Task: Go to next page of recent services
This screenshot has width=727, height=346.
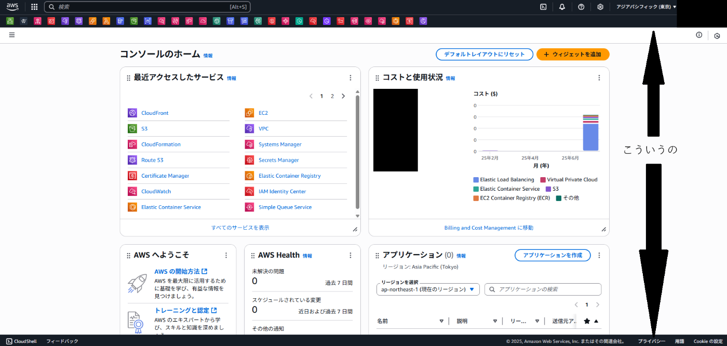Action: point(343,96)
